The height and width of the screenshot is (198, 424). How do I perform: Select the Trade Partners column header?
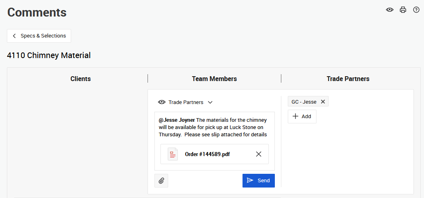[348, 79]
